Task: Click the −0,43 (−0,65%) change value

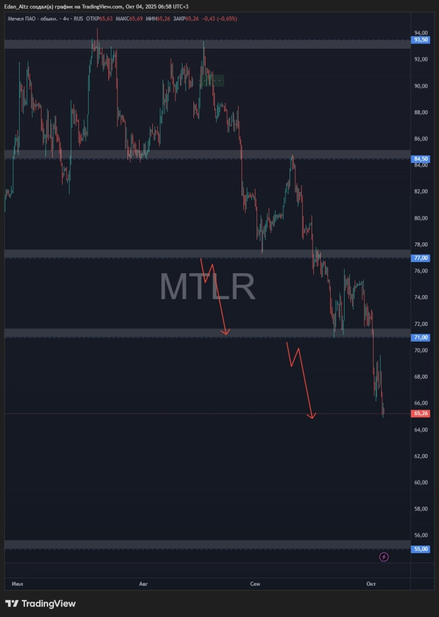Action: click(219, 19)
